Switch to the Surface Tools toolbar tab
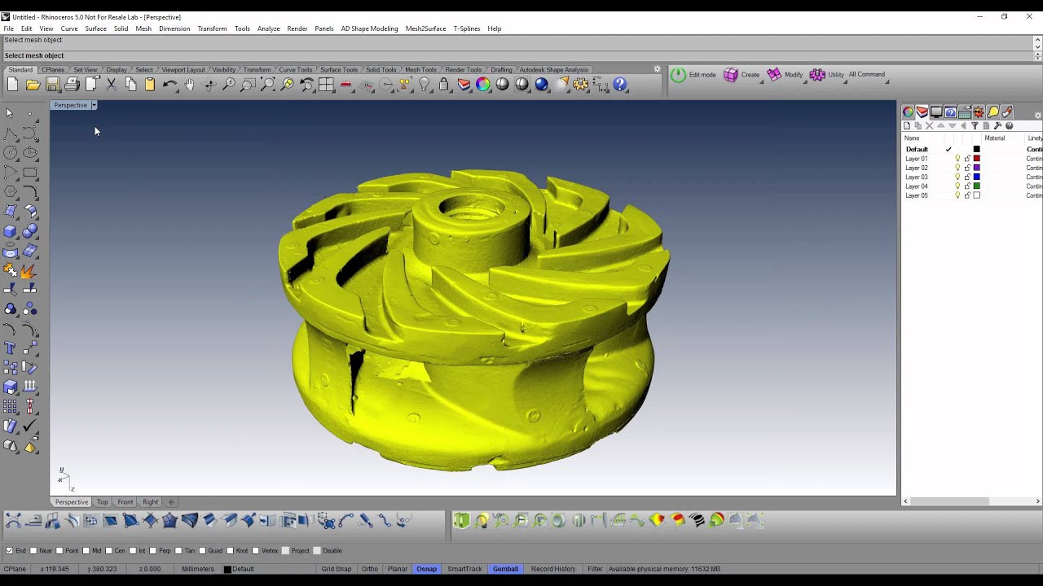This screenshot has height=586, width=1043. click(x=339, y=70)
